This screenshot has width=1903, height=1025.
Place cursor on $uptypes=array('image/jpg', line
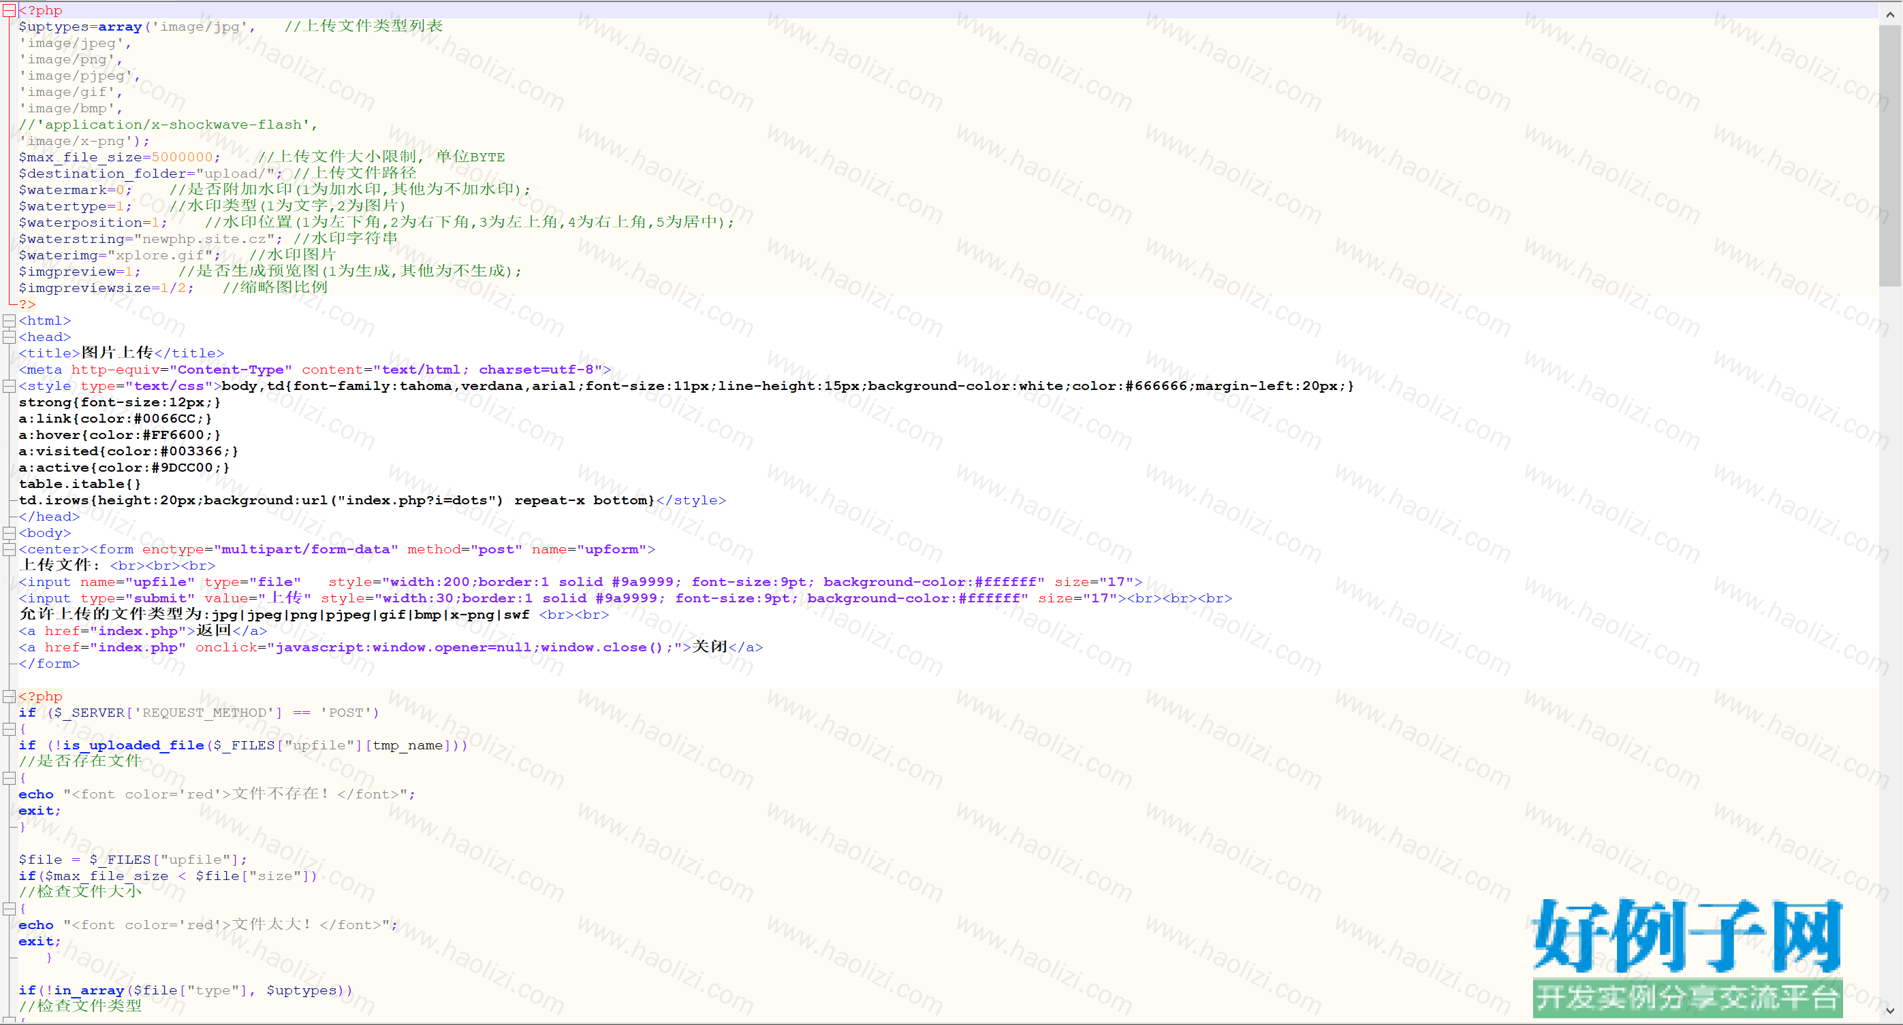tap(230, 27)
